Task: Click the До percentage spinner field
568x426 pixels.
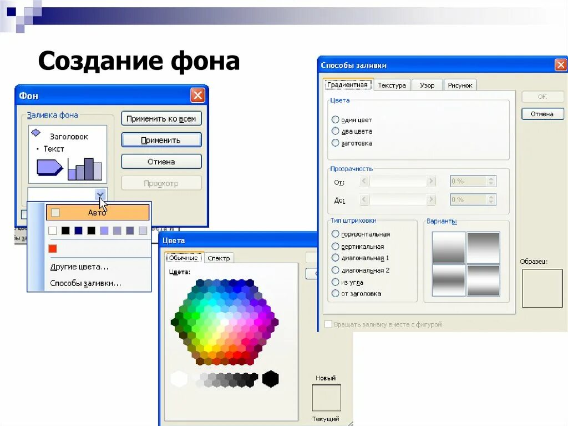Action: [x=473, y=199]
